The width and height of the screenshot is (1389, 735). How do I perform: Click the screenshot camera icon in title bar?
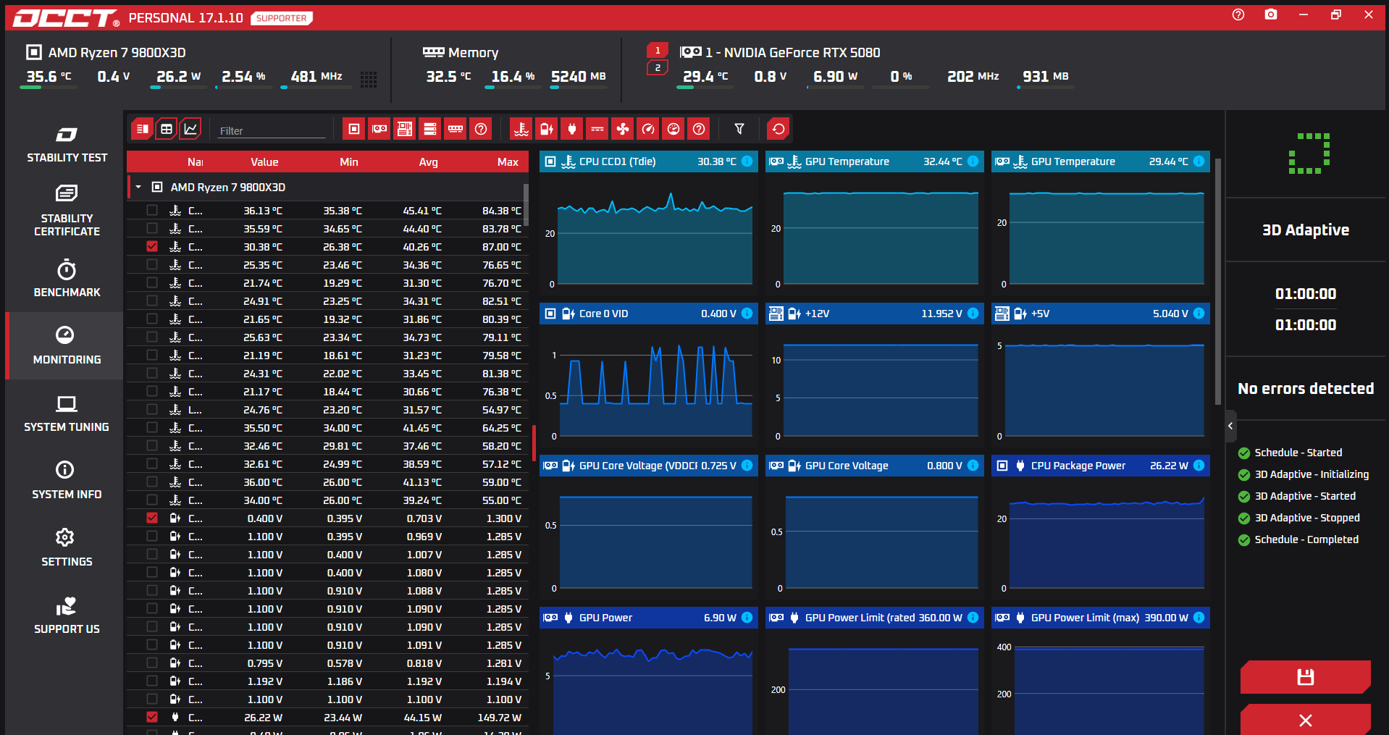coord(1270,14)
